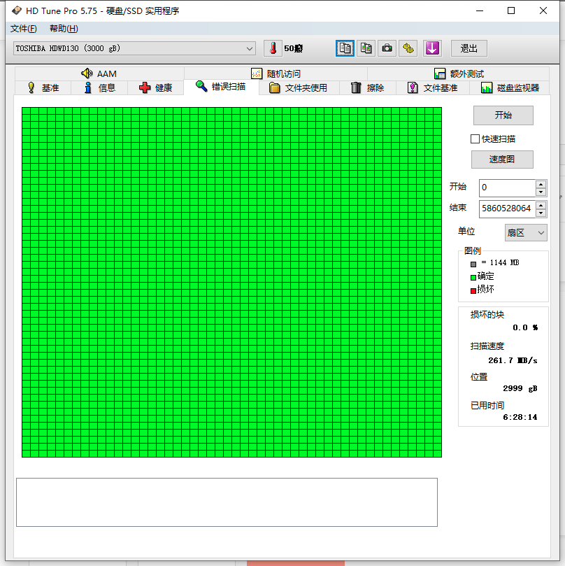Image resolution: width=565 pixels, height=566 pixels.
Task: Click the 速度图 button
Action: click(502, 160)
